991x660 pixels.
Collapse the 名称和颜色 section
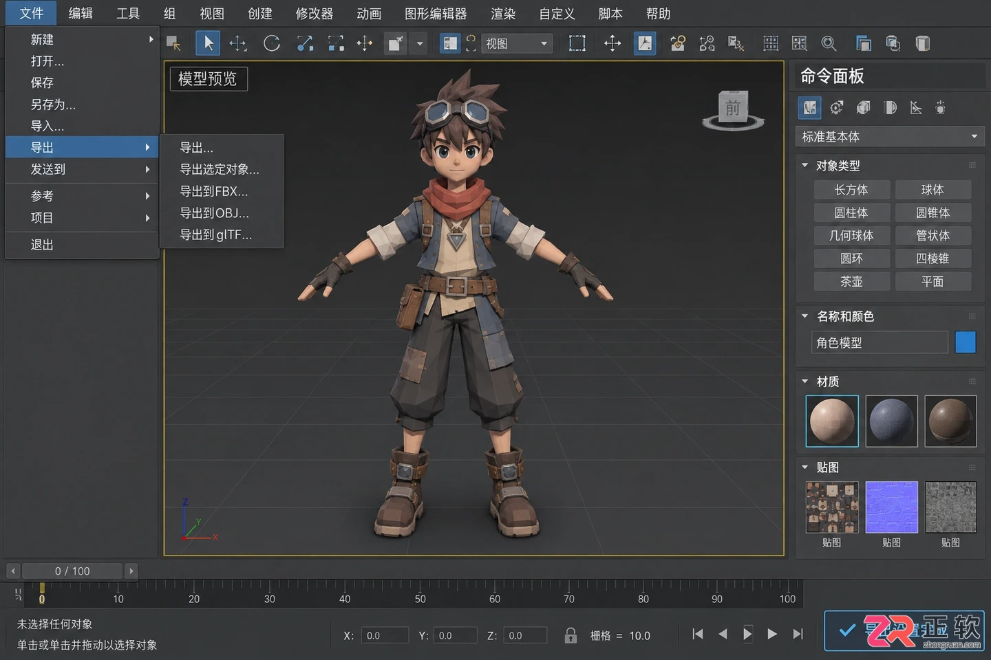click(804, 316)
